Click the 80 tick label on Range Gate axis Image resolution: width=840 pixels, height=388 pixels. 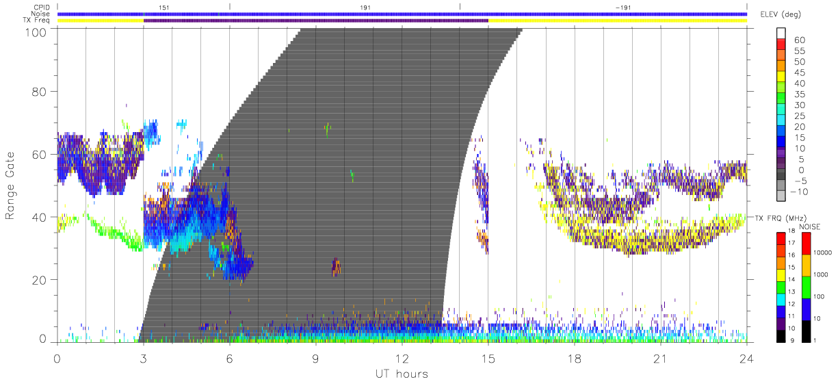(39, 91)
